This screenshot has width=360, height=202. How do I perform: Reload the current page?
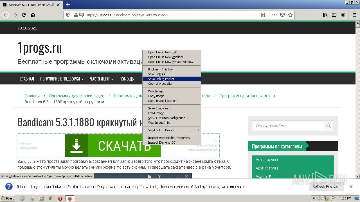point(24,15)
